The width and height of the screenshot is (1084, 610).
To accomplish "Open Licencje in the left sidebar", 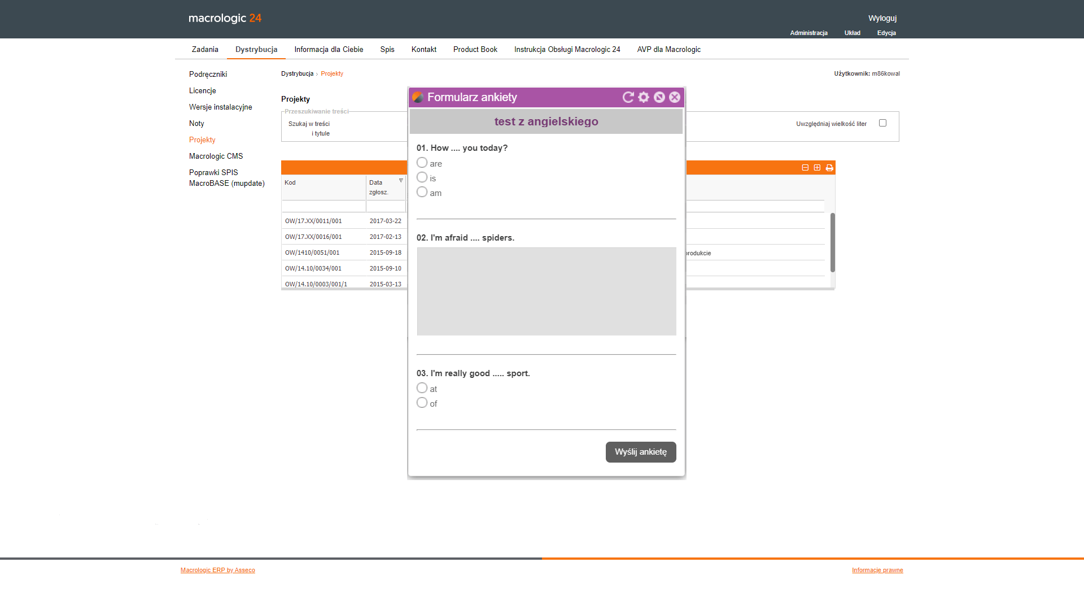I will point(202,91).
